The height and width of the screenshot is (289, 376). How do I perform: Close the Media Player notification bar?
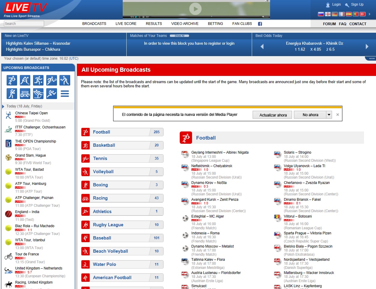click(338, 115)
